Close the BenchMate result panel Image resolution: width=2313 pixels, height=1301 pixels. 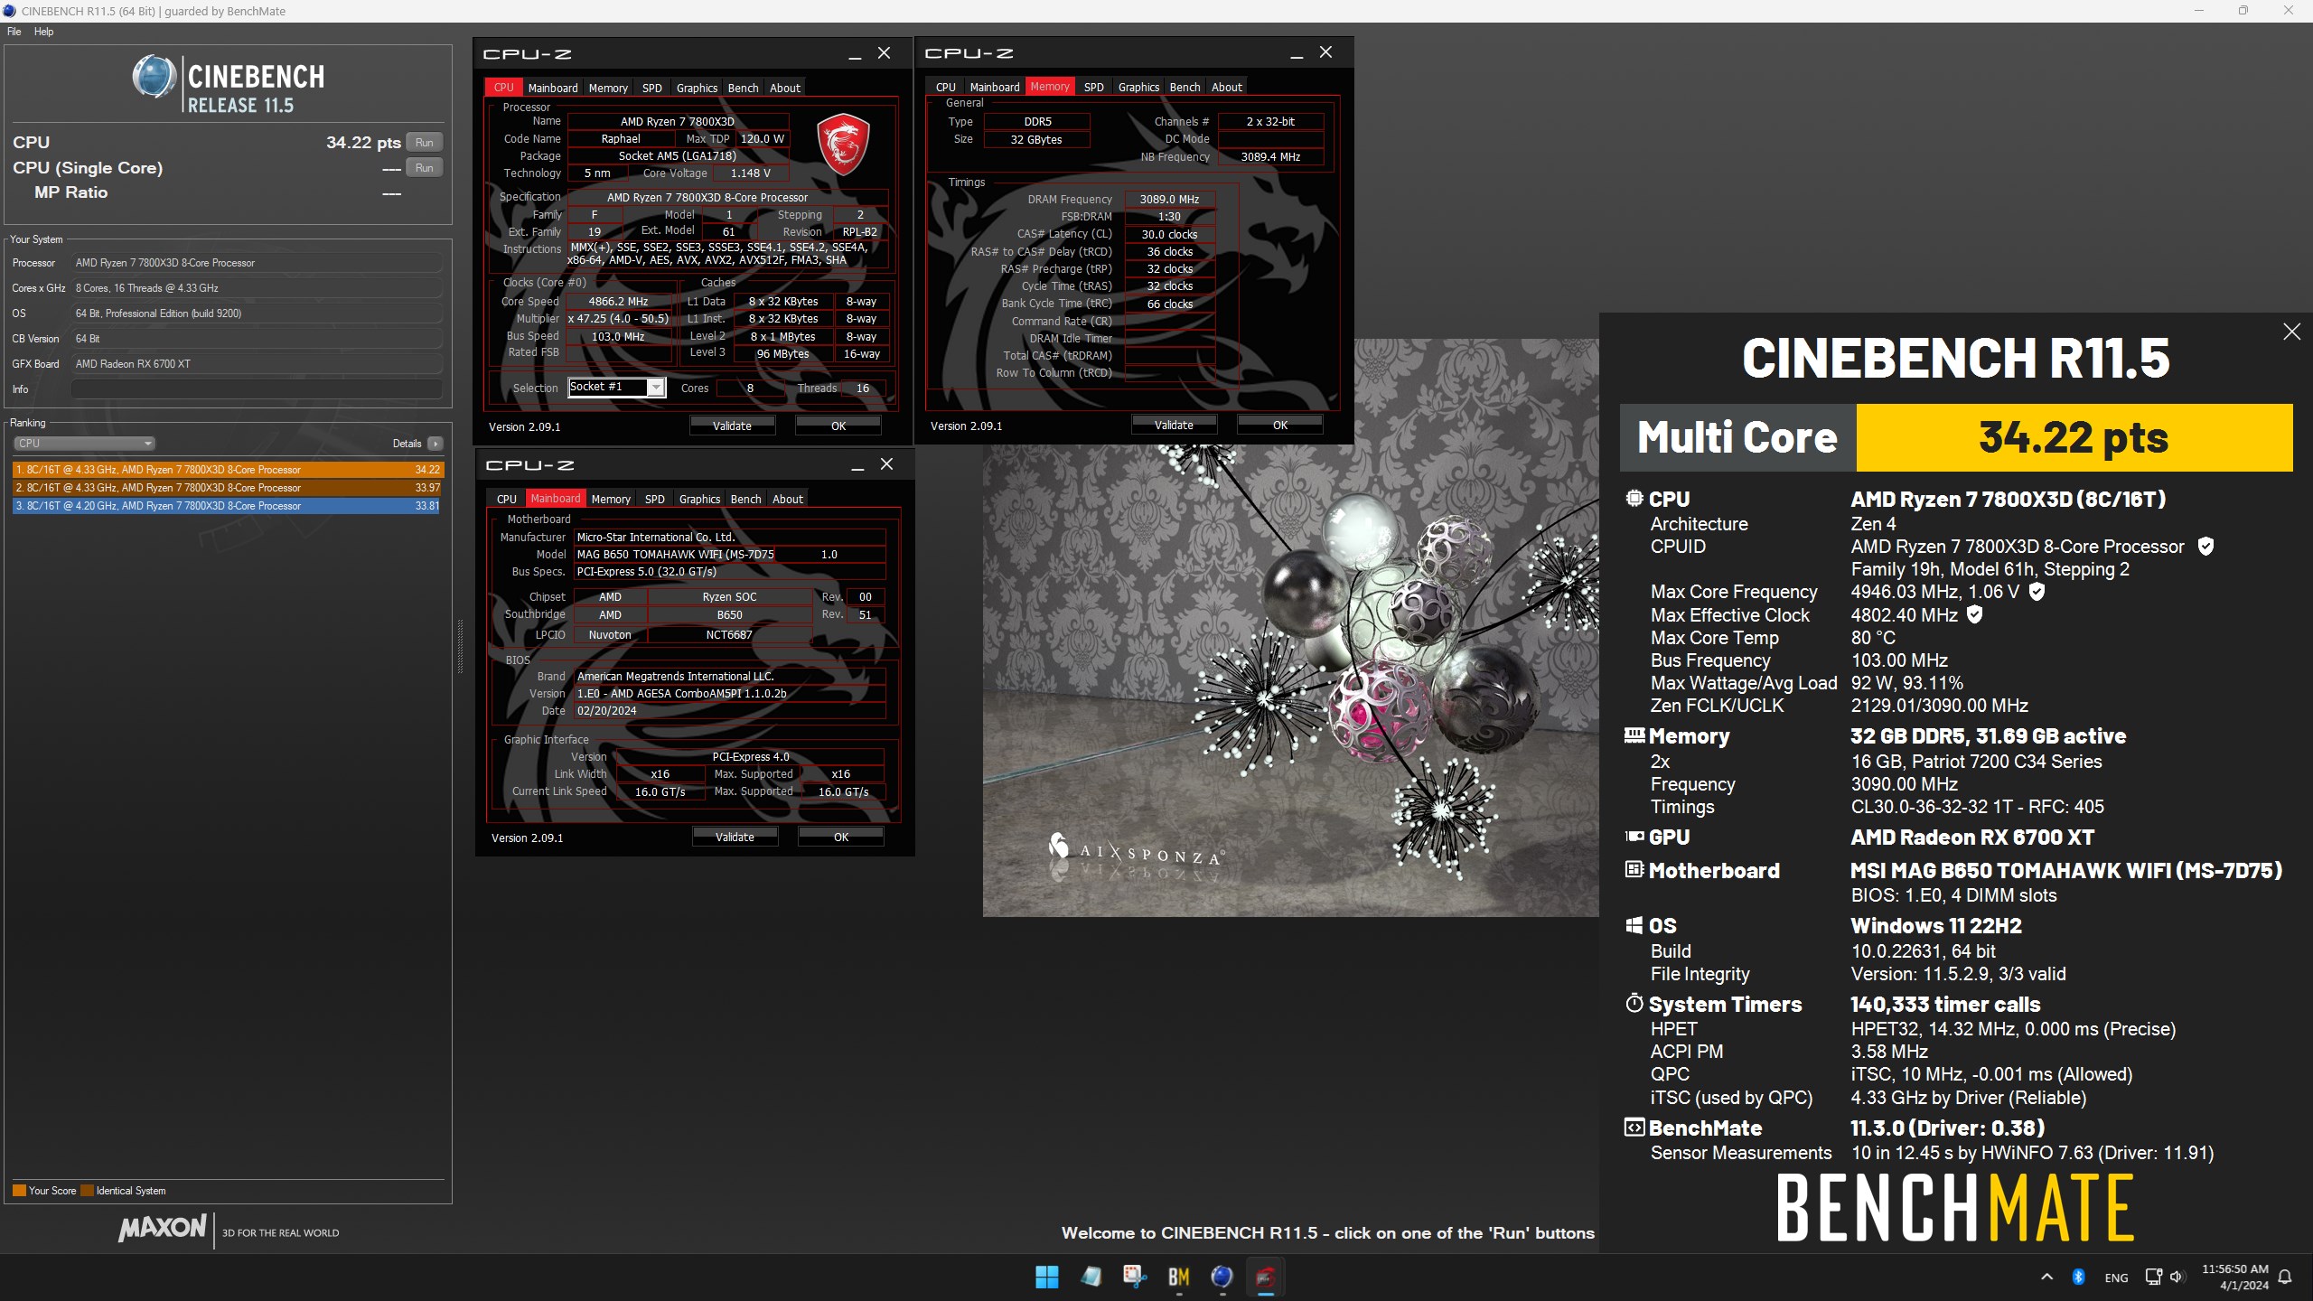point(2291,332)
